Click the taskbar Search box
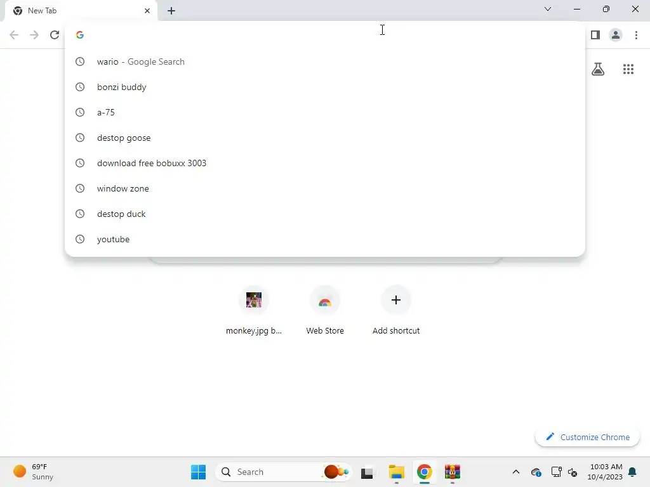 (x=283, y=472)
